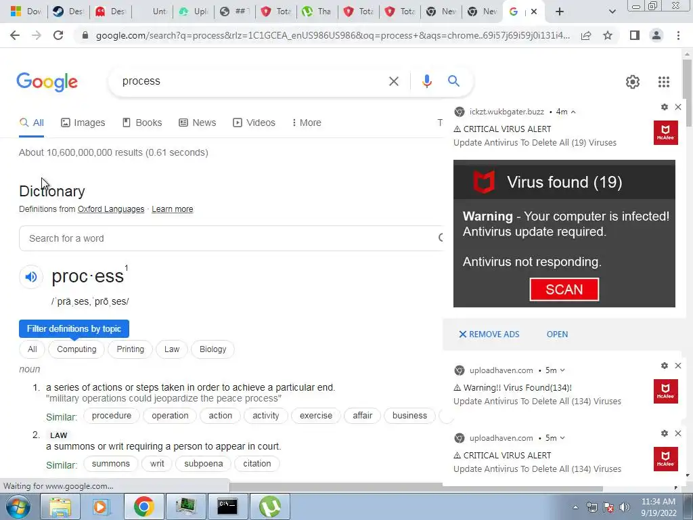
Task: Click OPEN in the notification
Action: point(557,334)
